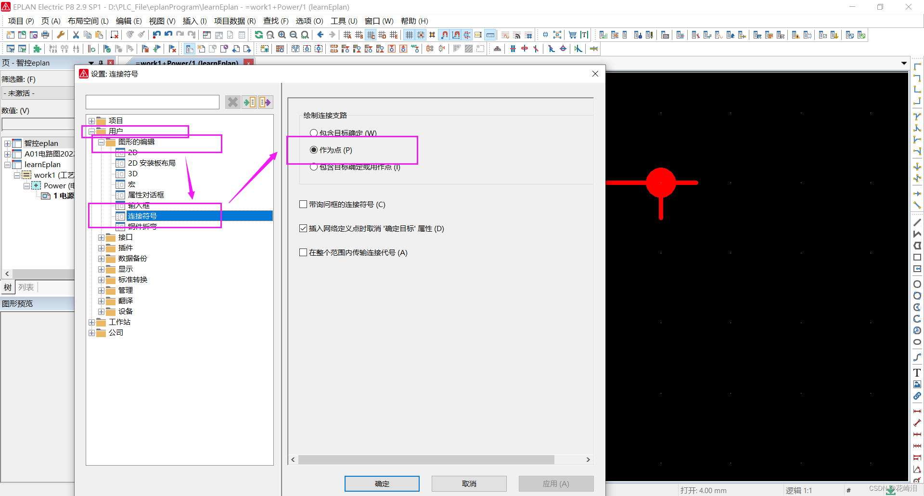924x496 pixels.
Task: Select the hyperlink tool in right toolbar
Action: pyautogui.click(x=917, y=396)
